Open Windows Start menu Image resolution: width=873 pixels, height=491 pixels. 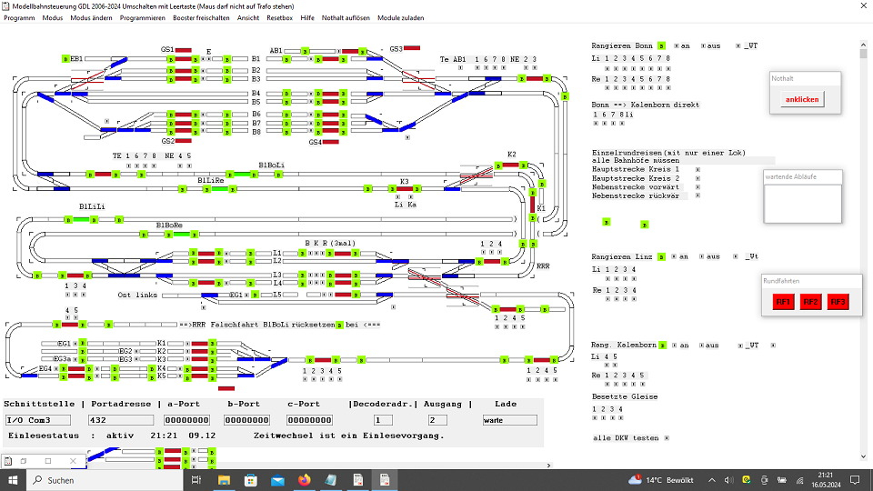pyautogui.click(x=13, y=480)
